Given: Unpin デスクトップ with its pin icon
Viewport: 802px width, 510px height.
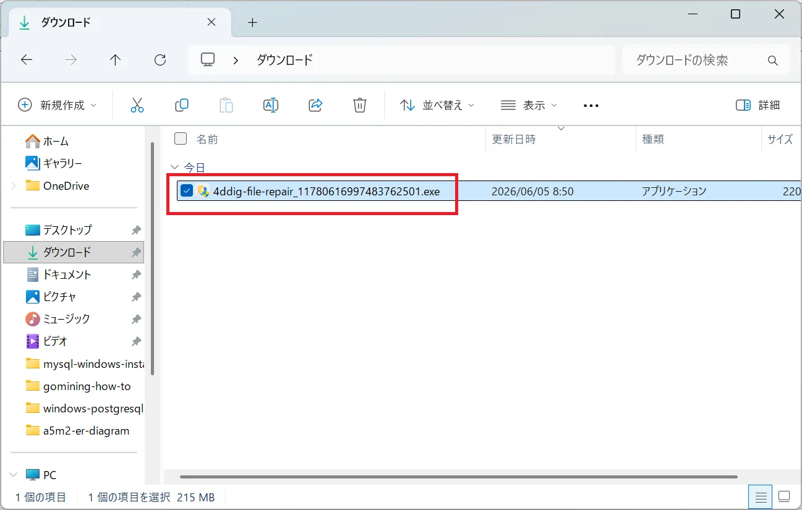Looking at the screenshot, I should click(x=136, y=230).
